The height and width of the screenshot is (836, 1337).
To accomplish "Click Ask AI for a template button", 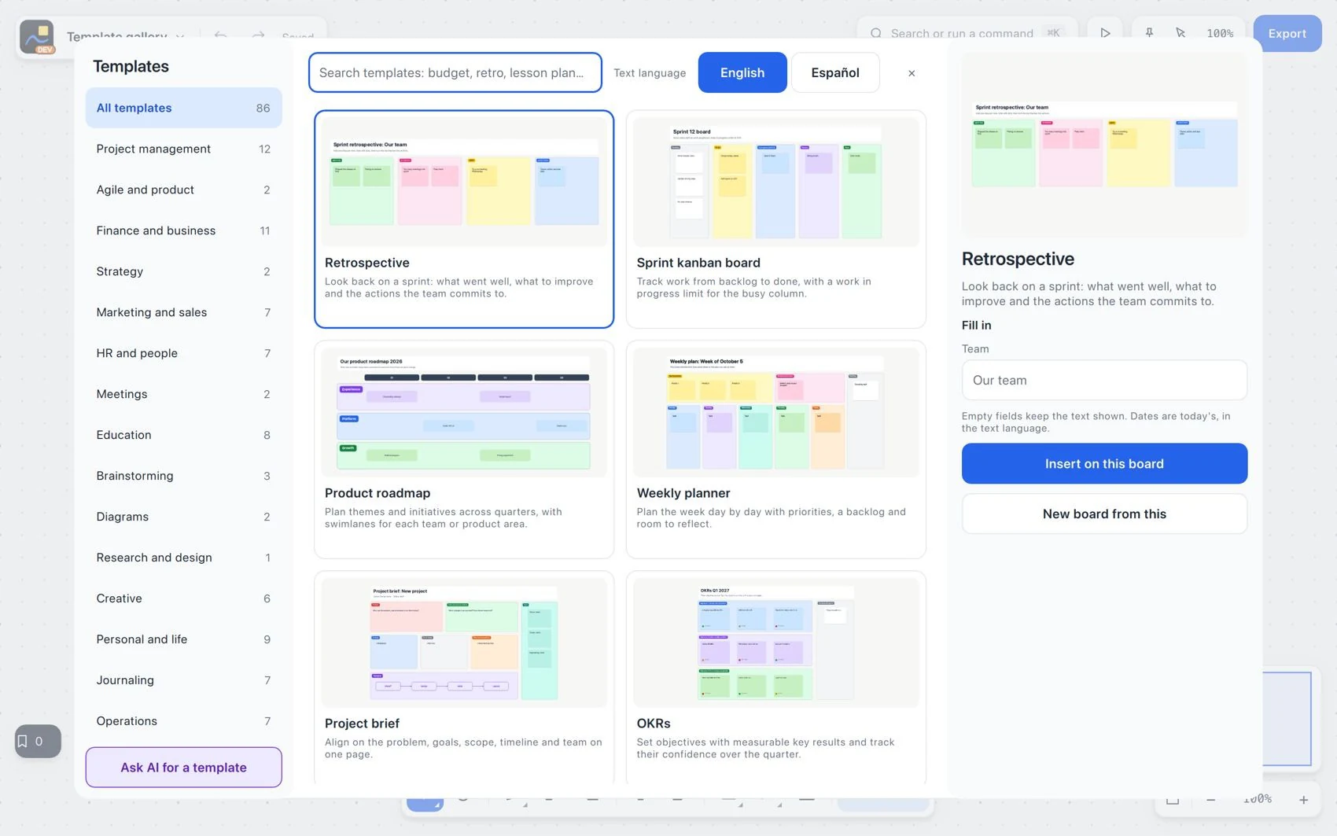I will (x=183, y=768).
